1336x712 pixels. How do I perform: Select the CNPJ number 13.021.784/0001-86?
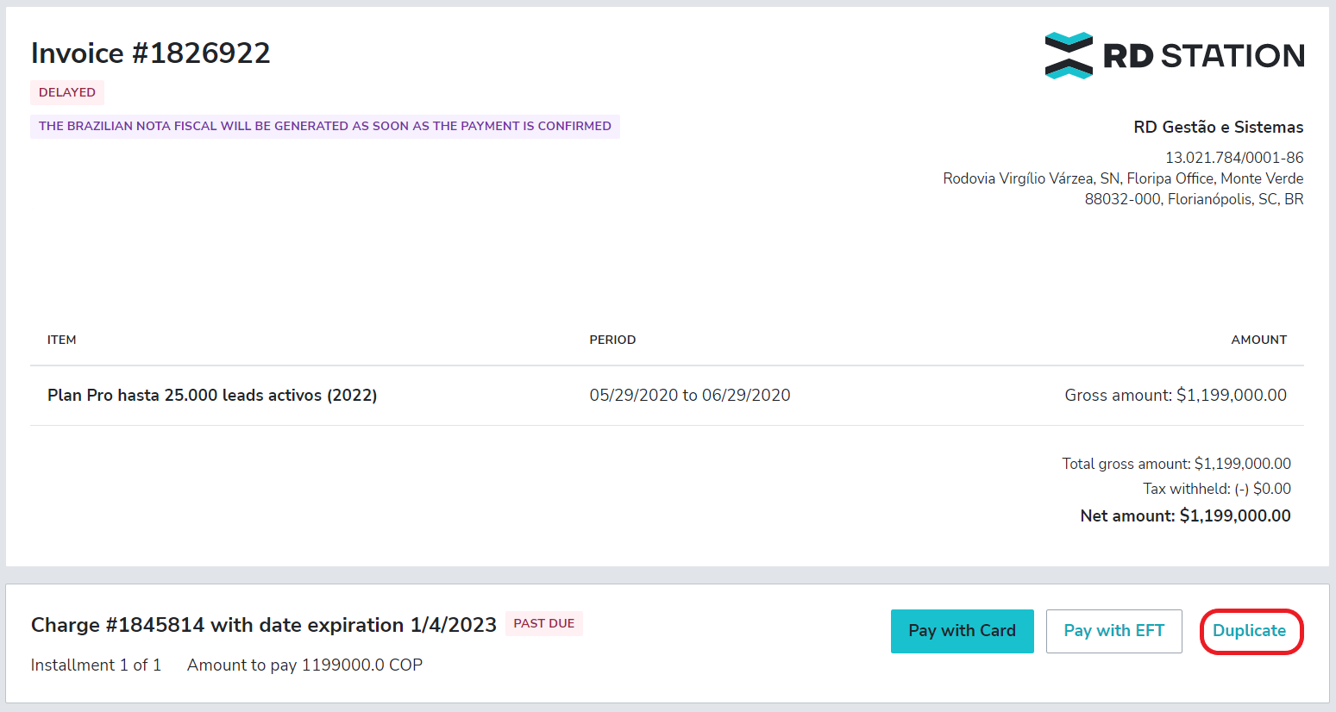(x=1234, y=158)
